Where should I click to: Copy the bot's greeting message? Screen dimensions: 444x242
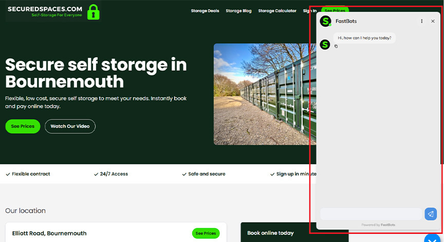pyautogui.click(x=336, y=47)
